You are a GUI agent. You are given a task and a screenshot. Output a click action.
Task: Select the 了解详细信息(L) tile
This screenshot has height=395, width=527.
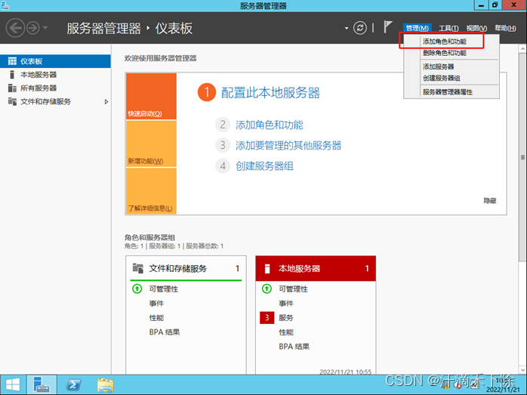click(151, 191)
